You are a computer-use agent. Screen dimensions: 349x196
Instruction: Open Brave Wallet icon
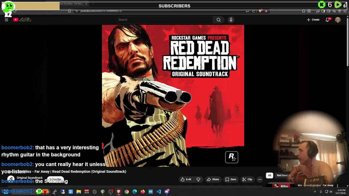tap(329, 11)
